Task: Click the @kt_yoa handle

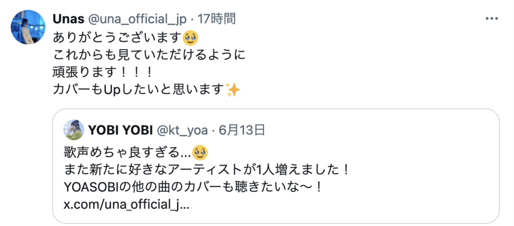Action: [182, 130]
